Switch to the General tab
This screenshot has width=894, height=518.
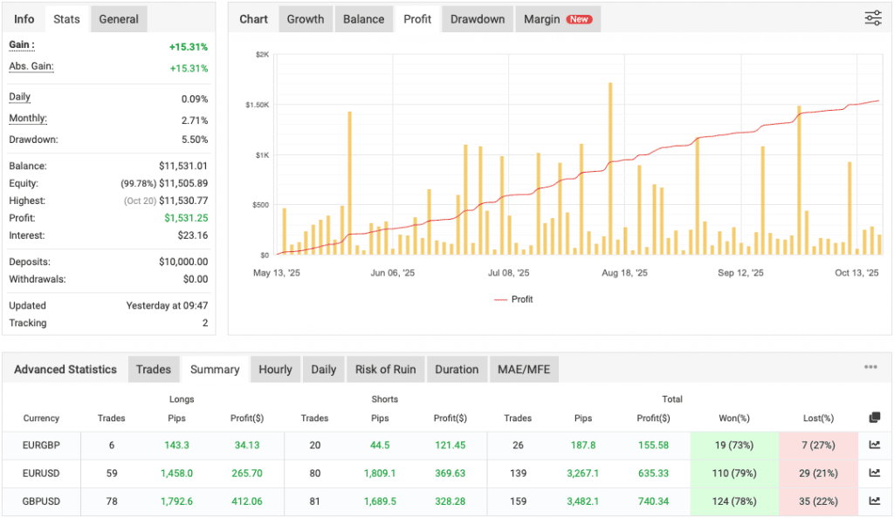[x=118, y=18]
